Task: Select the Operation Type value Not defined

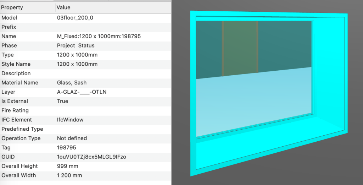Action: pos(72,138)
